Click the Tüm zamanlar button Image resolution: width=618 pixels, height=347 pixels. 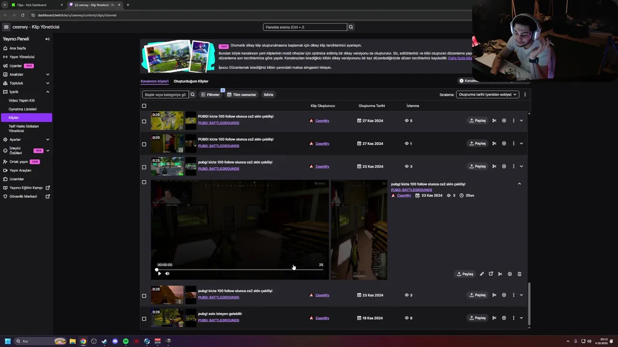[242, 94]
